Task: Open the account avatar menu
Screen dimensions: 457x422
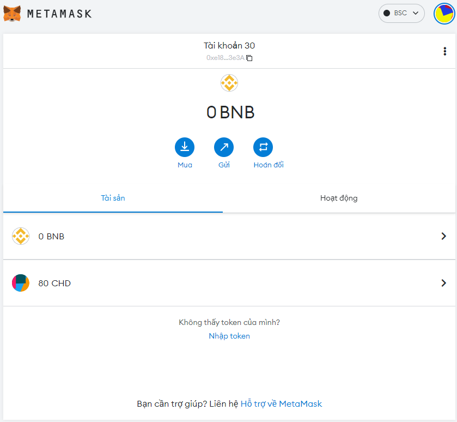Action: [x=444, y=14]
